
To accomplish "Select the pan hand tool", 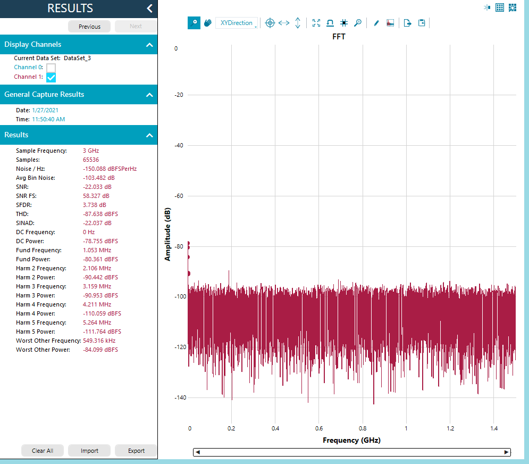I will [x=208, y=23].
